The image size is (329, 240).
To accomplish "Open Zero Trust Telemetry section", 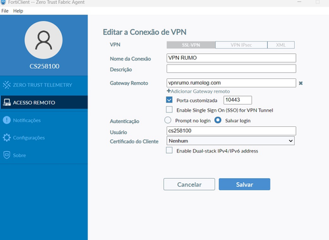I will coord(44,85).
